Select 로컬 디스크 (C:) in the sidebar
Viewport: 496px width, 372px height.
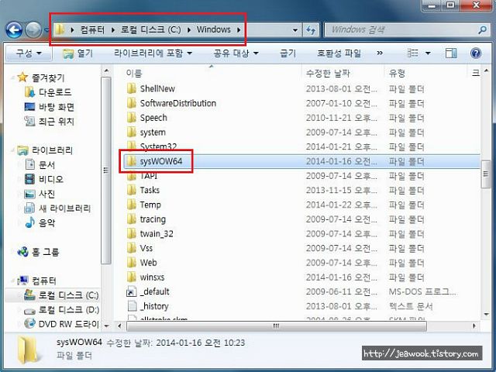click(68, 295)
